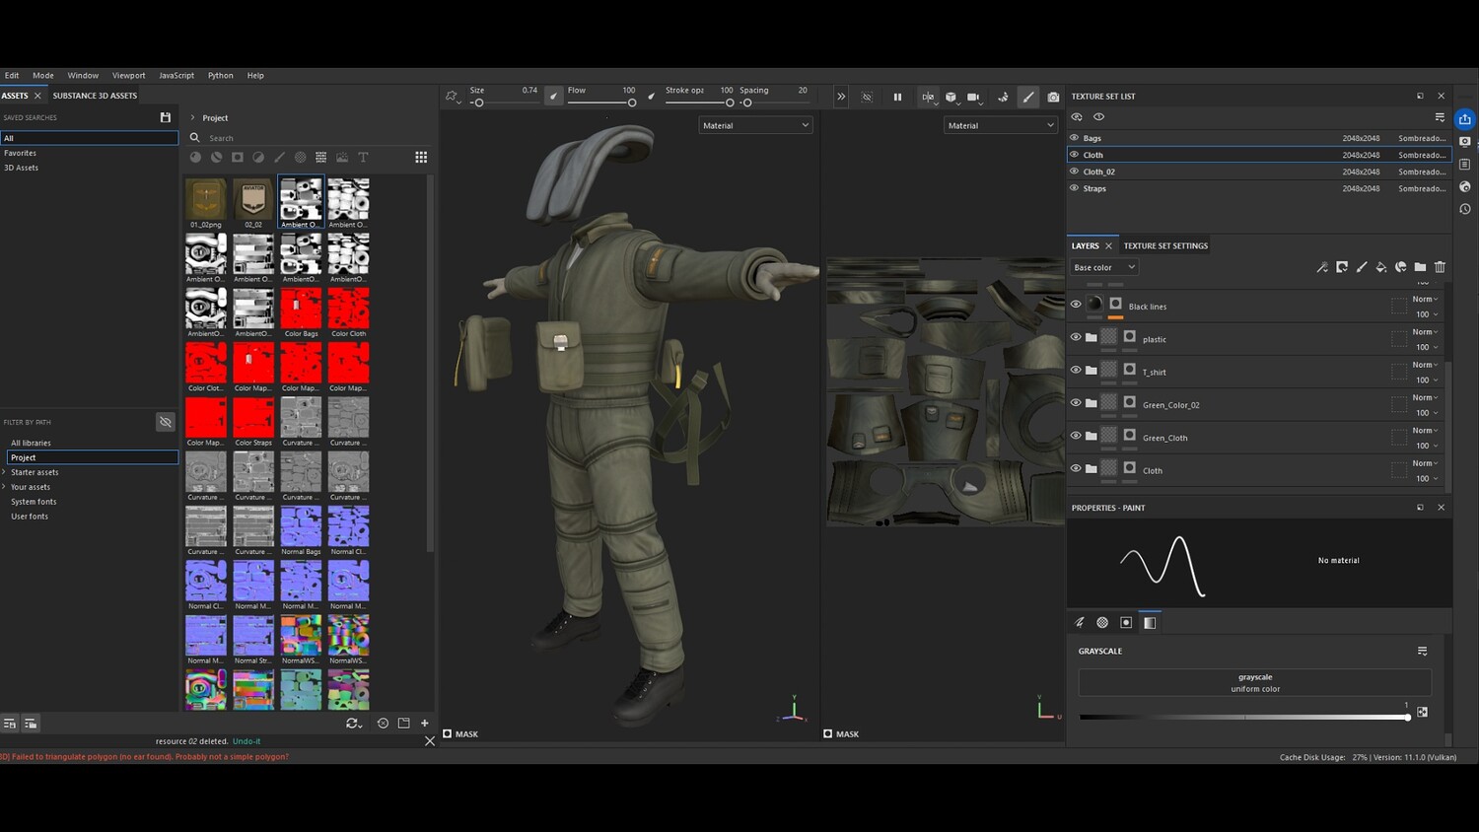Click the camera screenshot icon in toolbar
The image size is (1479, 832).
pos(1053,97)
